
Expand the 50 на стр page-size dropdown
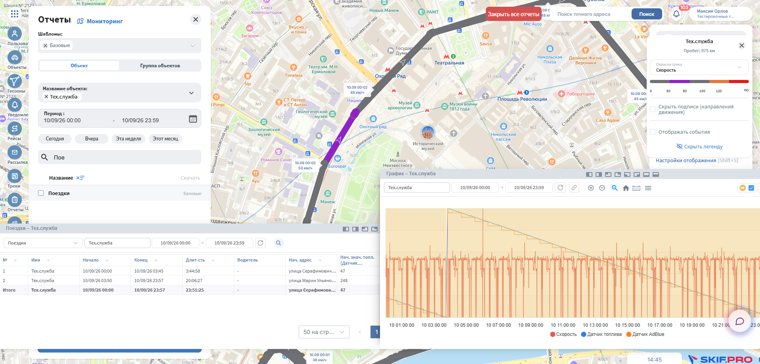point(324,332)
